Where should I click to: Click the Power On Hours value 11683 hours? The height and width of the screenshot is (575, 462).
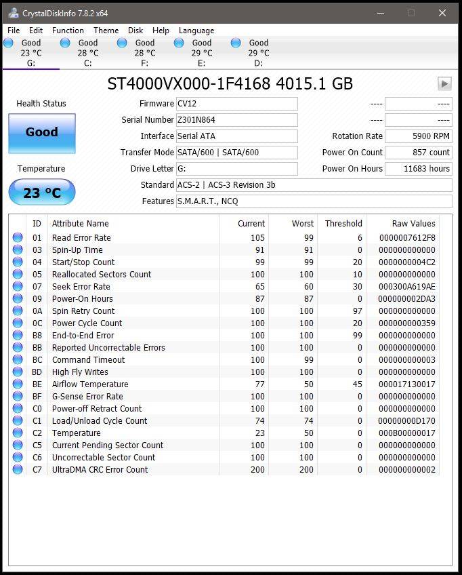419,169
